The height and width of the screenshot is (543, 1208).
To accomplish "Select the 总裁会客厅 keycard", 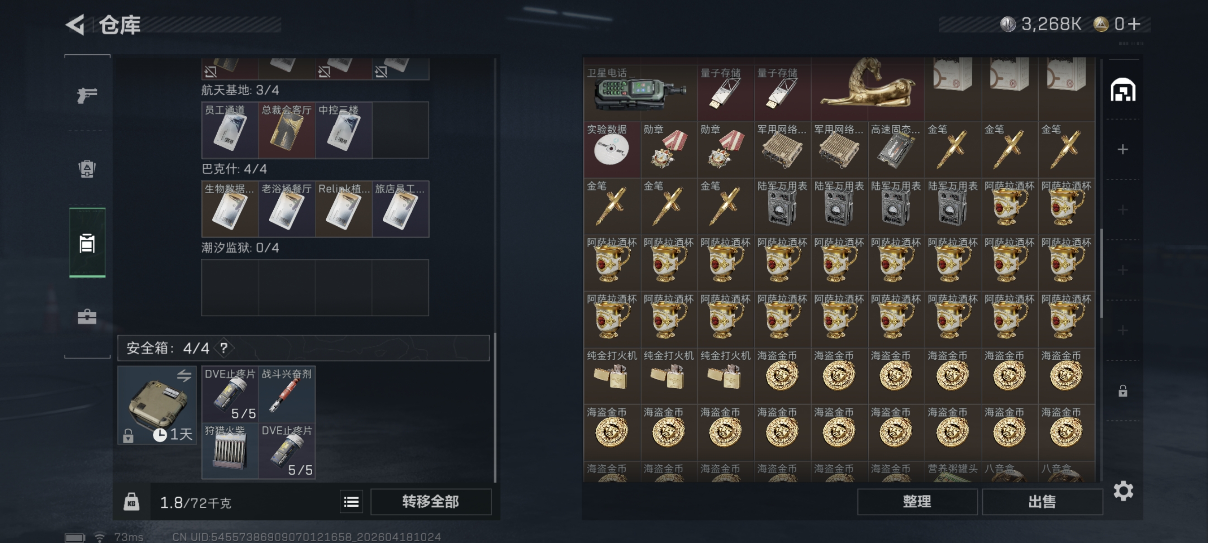I will tap(286, 130).
